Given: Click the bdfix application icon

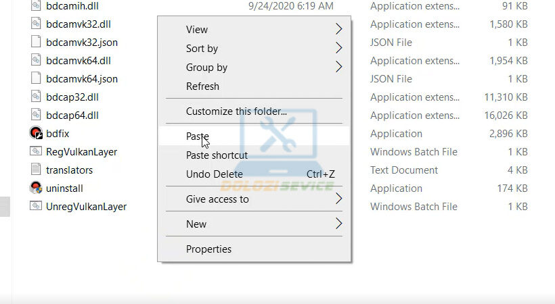Looking at the screenshot, I should [x=37, y=133].
